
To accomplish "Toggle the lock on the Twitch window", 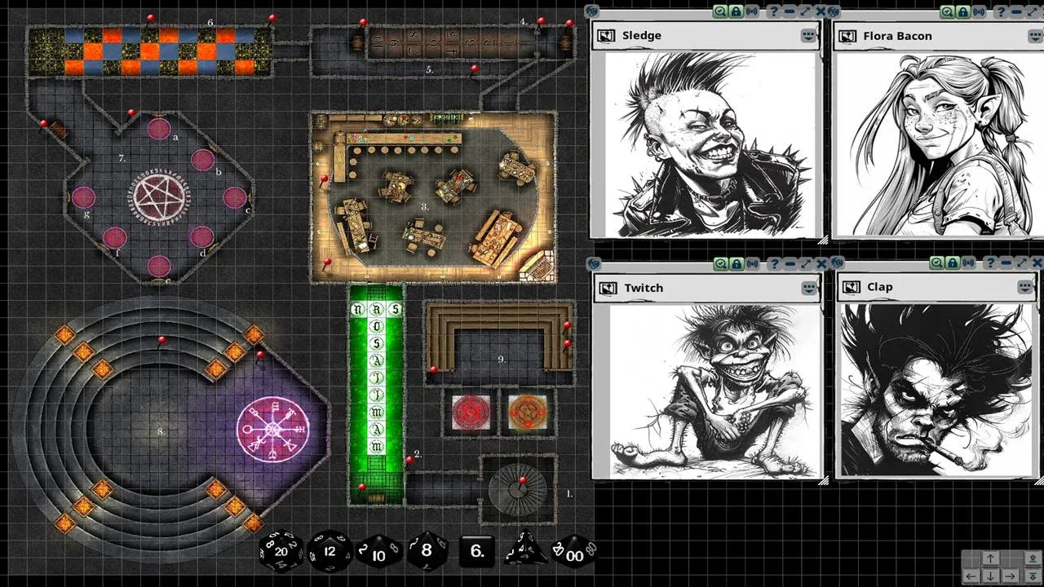I will coord(737,264).
